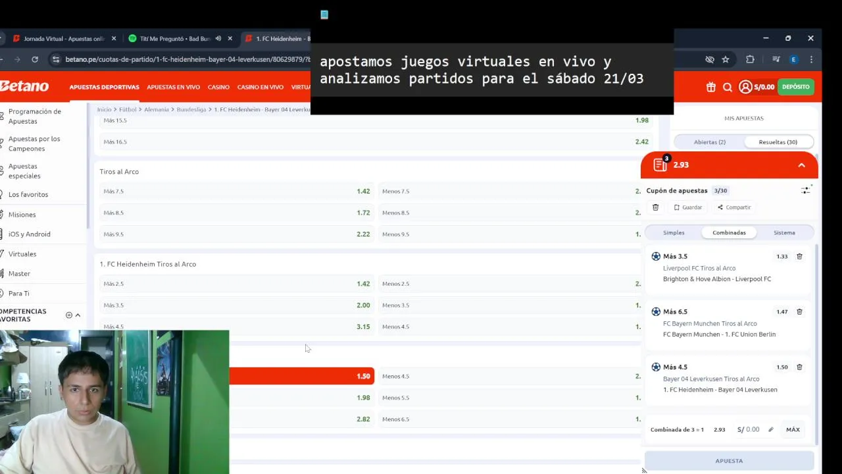
Task: Open Misiones in the left sidebar
Action: tap(22, 215)
